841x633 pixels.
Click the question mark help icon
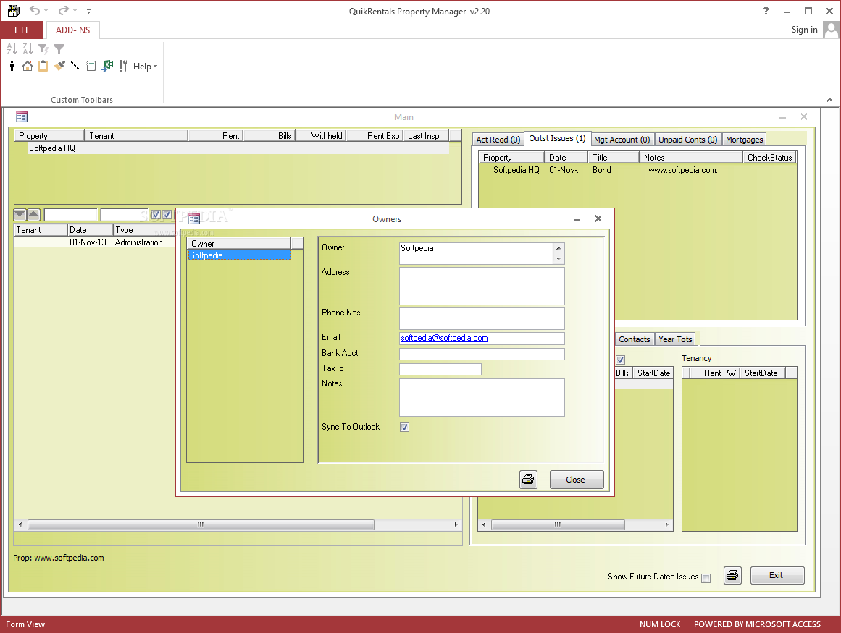pos(766,11)
